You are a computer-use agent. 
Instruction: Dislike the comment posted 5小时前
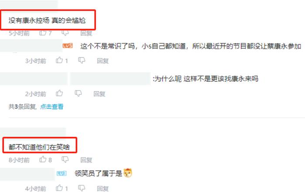65,33
